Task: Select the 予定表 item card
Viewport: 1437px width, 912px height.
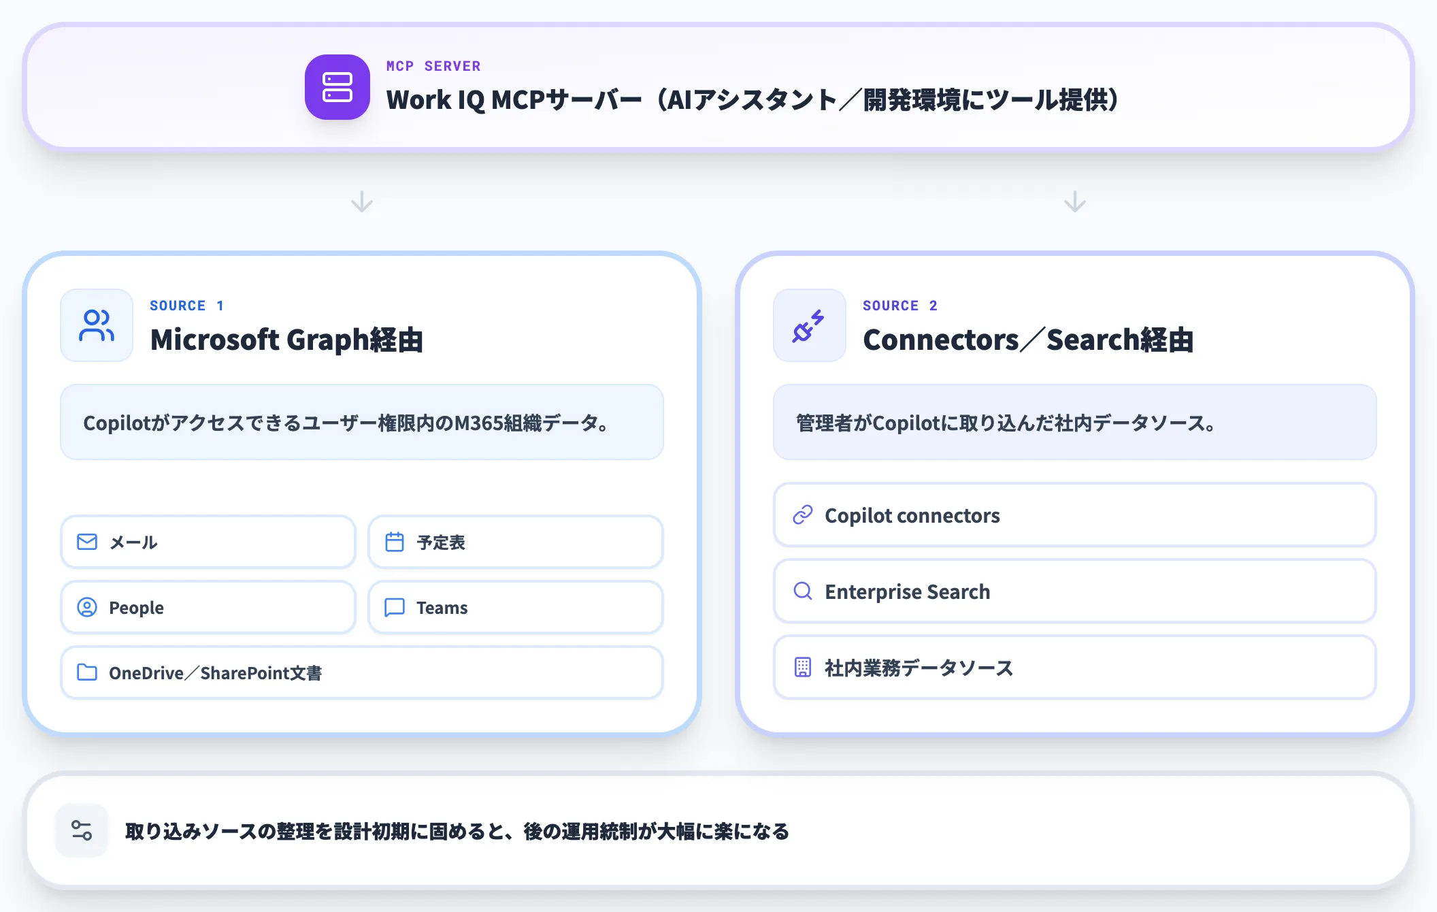Action: [x=516, y=542]
